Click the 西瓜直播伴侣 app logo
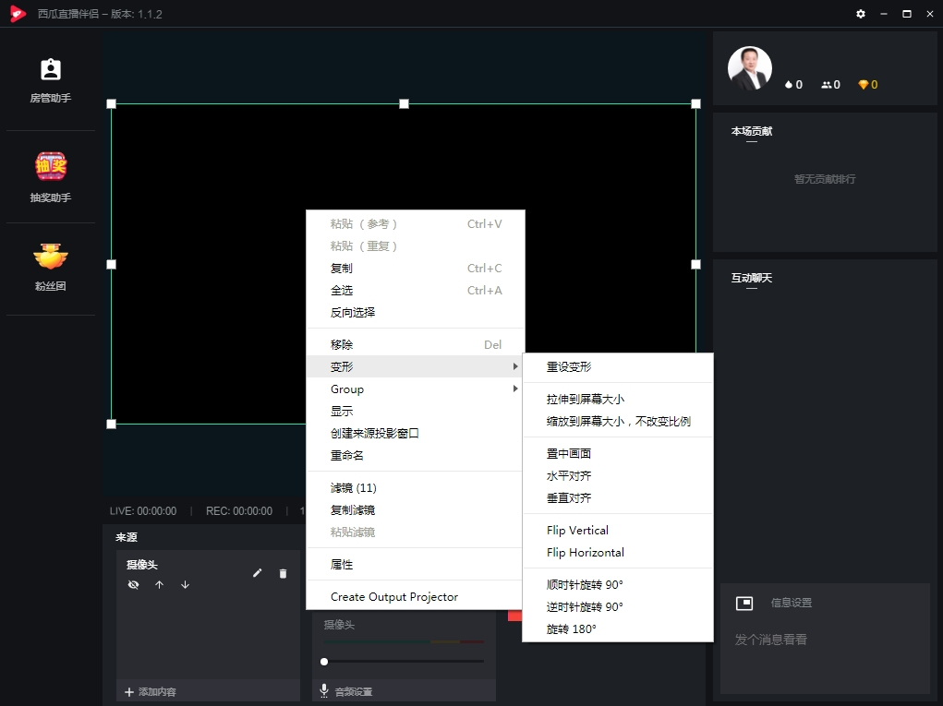The image size is (943, 706). pyautogui.click(x=18, y=14)
